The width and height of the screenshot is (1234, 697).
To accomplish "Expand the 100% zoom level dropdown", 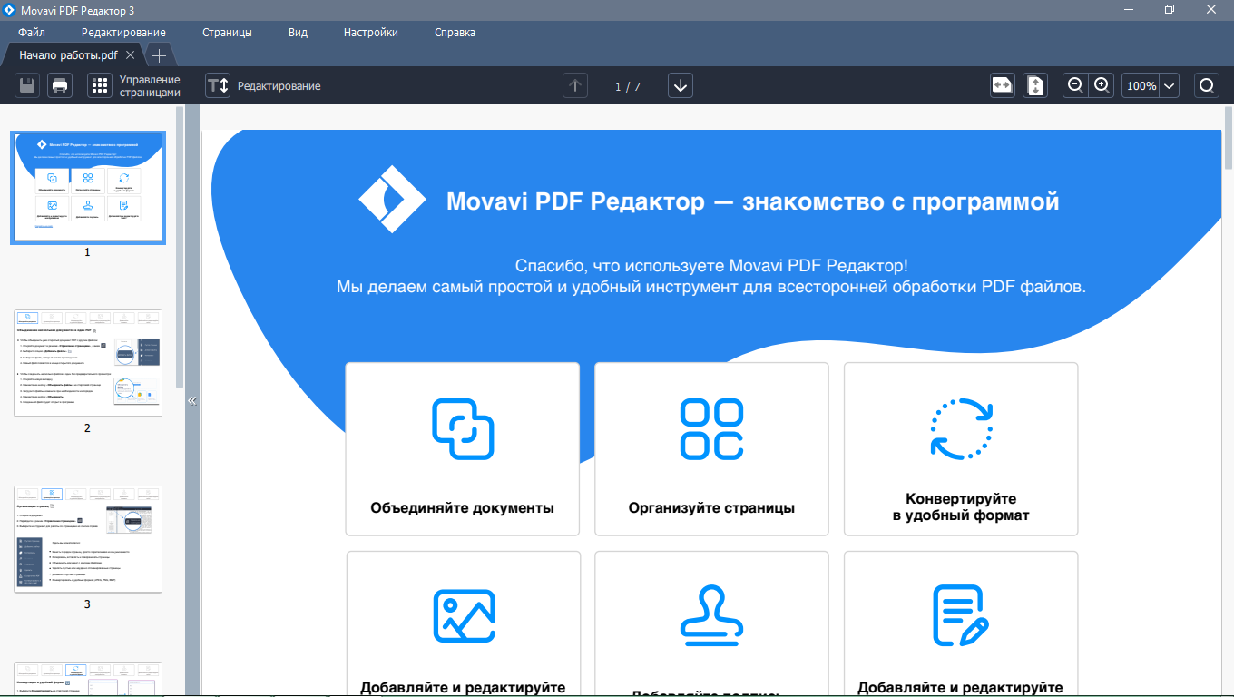I will [x=1169, y=86].
